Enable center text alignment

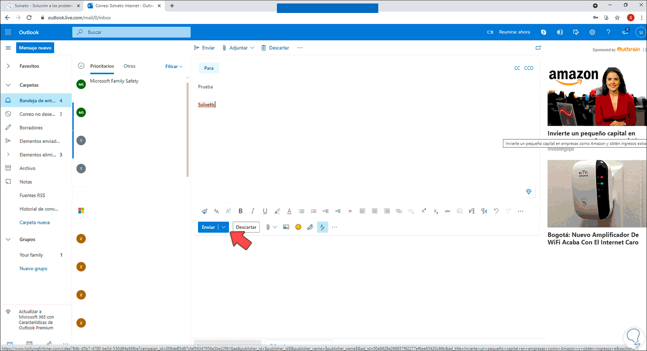374,211
